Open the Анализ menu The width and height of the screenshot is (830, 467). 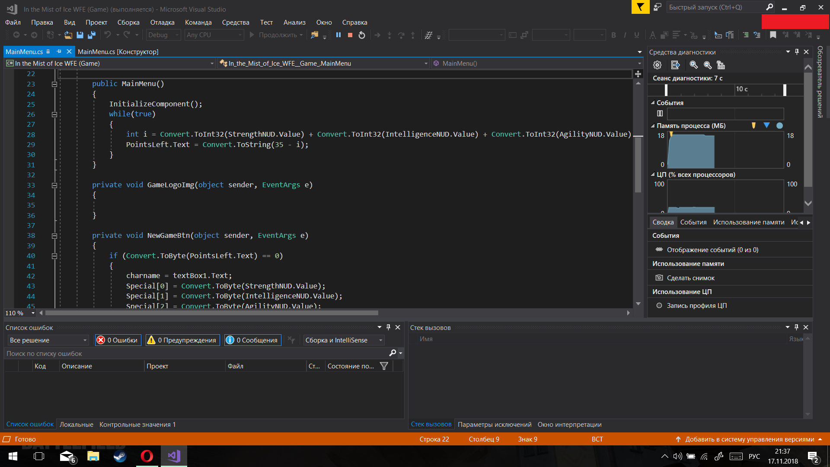(294, 22)
